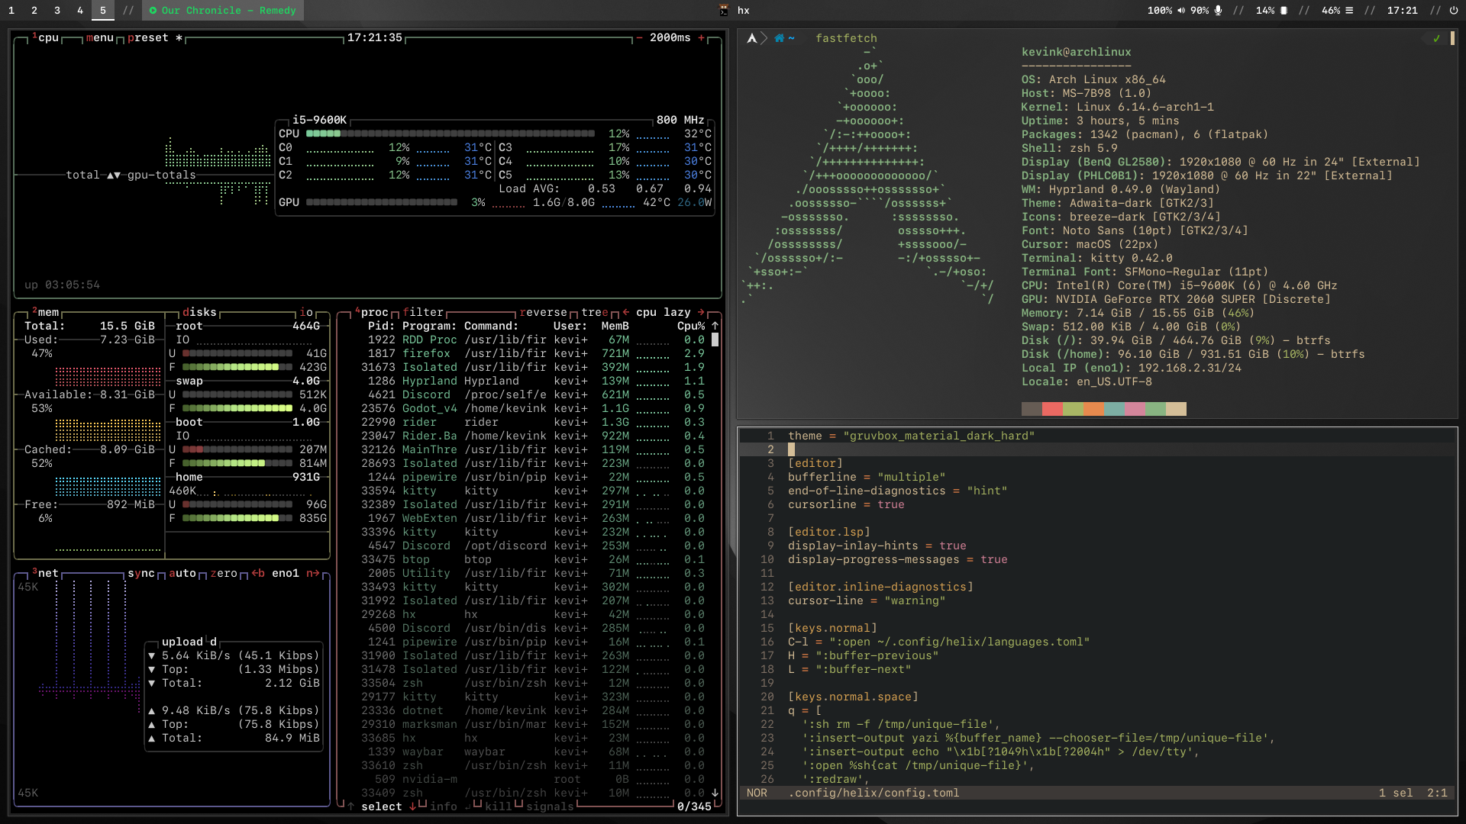The height and width of the screenshot is (824, 1466).
Task: Open the btop menu
Action: pos(100,37)
